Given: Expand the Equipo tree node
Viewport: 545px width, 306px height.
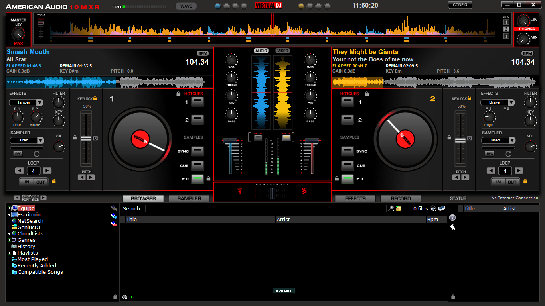Looking at the screenshot, I should (x=9, y=208).
